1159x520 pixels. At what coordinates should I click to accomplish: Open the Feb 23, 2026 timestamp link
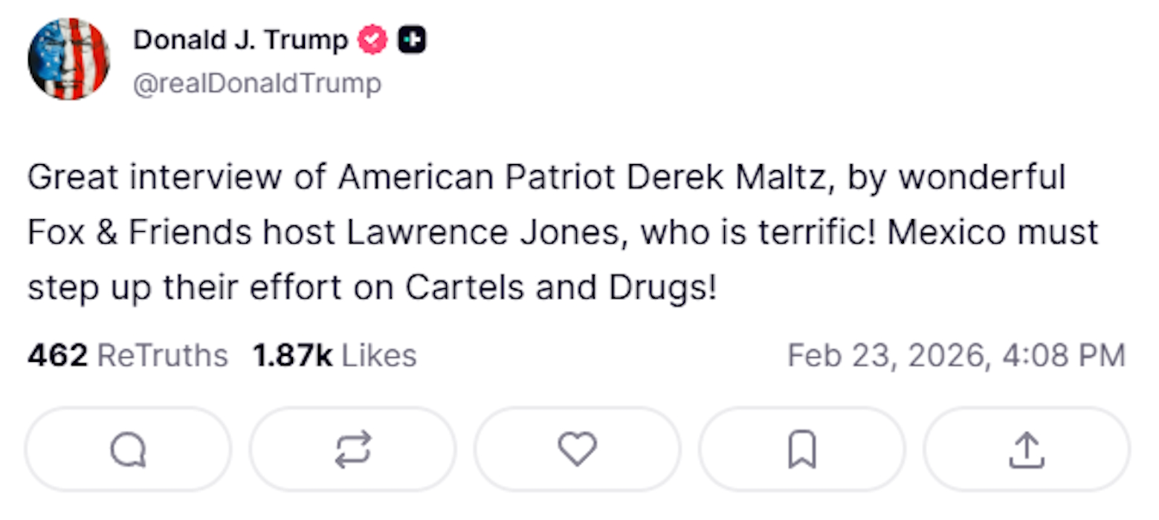[956, 356]
